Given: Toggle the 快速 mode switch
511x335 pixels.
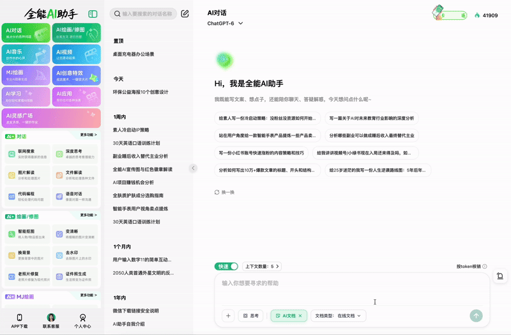Looking at the screenshot, I should 226,266.
